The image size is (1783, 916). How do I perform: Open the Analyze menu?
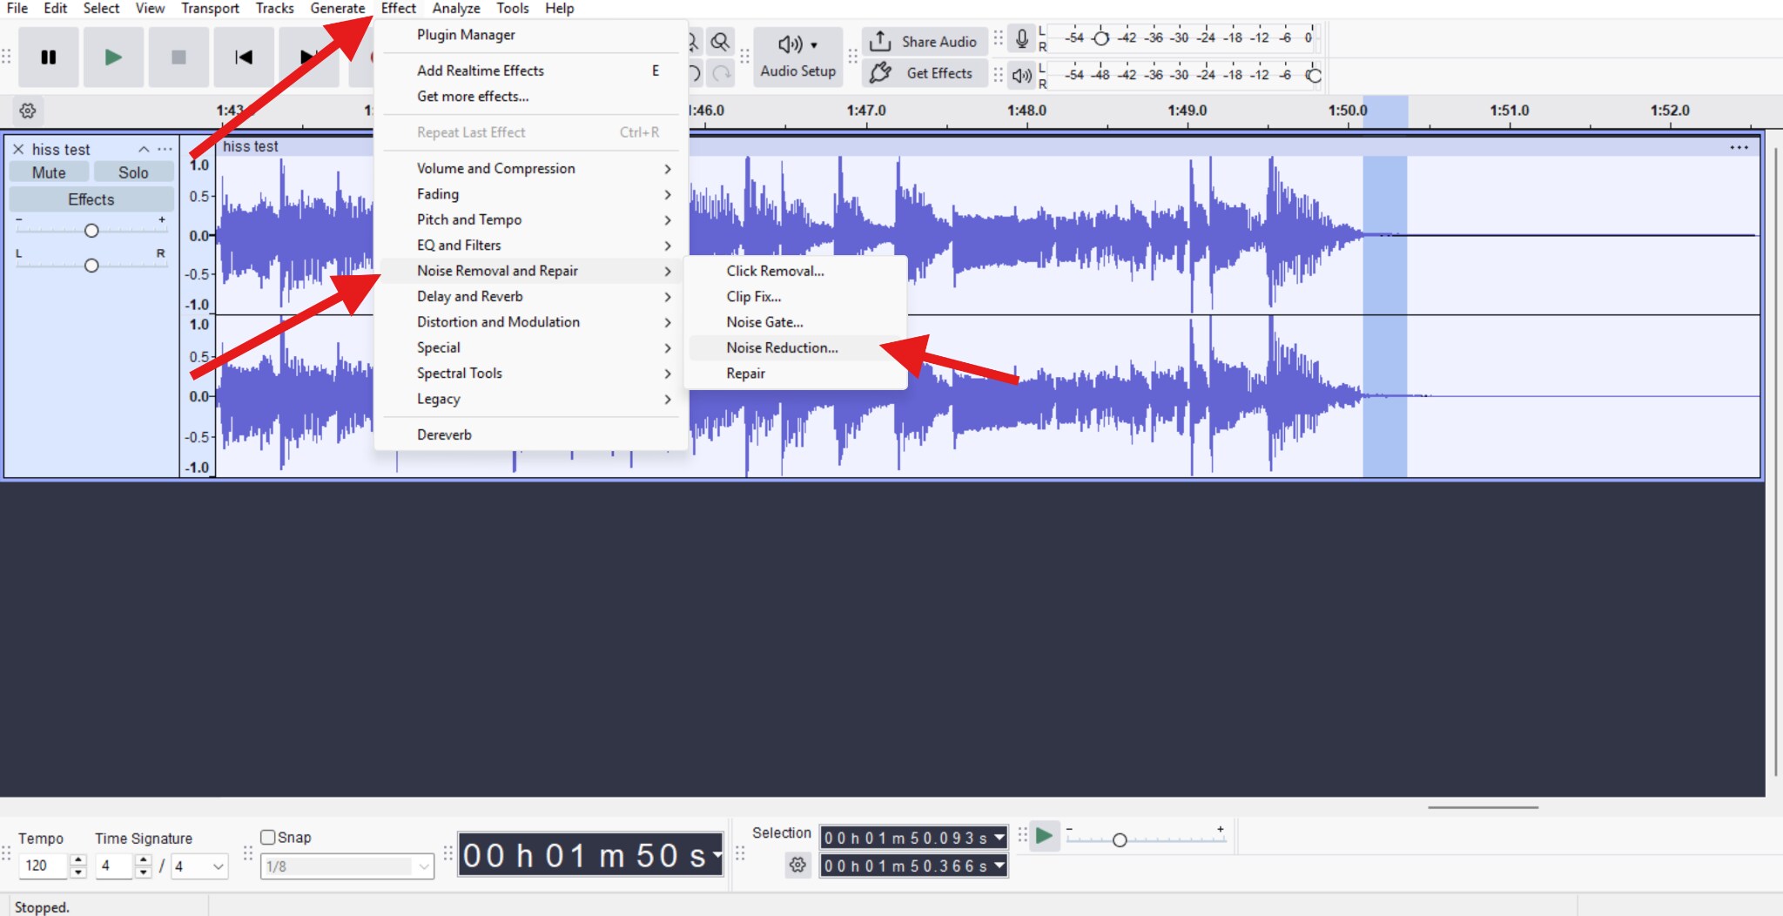coord(455,8)
